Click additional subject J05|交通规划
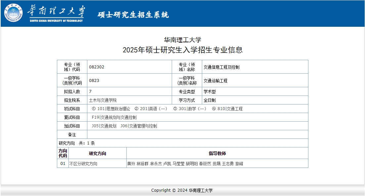Image resolution: width=365 pixels, height=196 pixels. coord(104,126)
